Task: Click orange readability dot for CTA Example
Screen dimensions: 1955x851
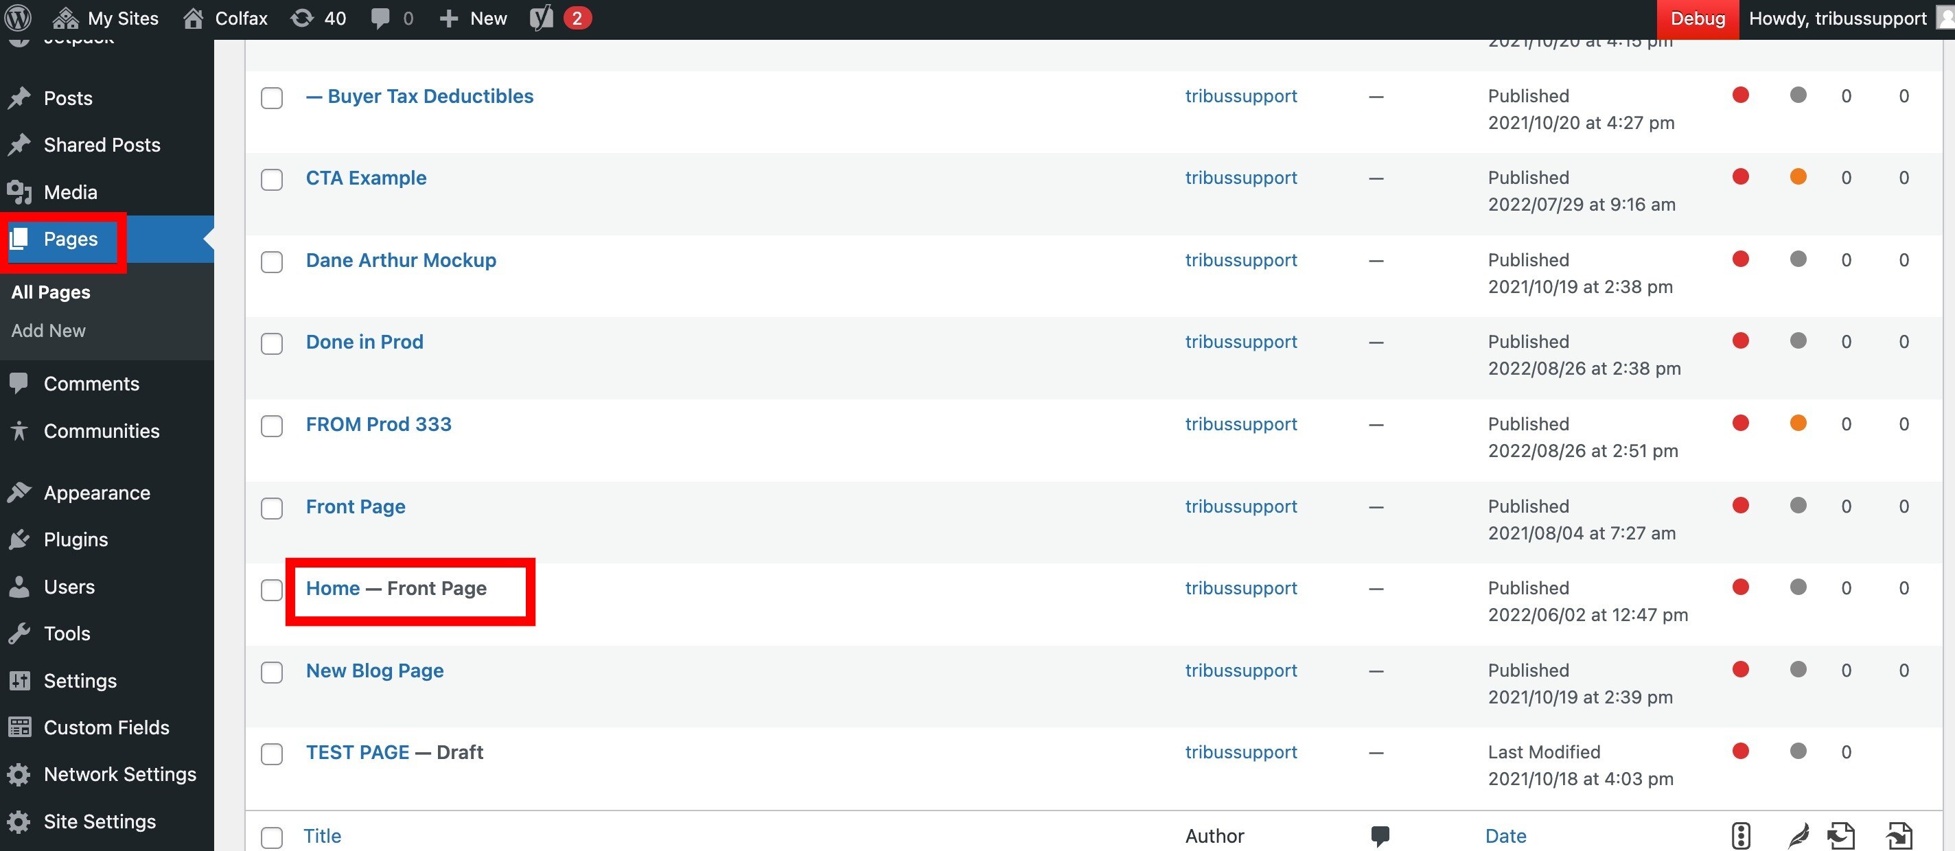Action: [1798, 177]
